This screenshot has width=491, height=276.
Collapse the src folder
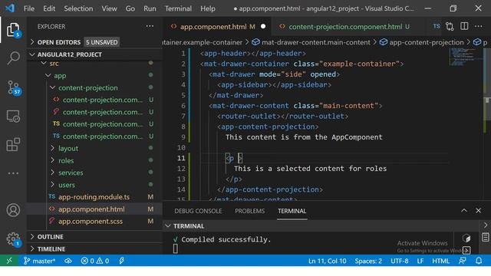click(54, 64)
